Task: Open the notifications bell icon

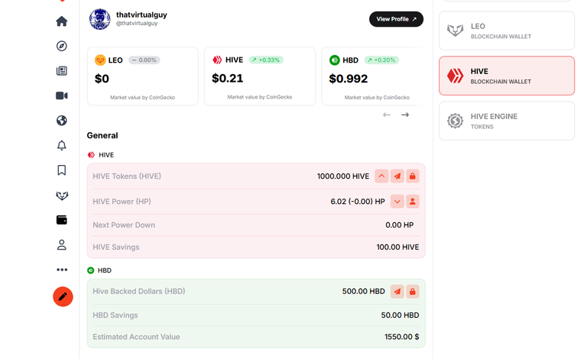Action: (62, 145)
